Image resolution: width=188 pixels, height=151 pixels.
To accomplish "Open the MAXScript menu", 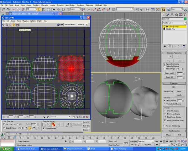I will click(x=98, y=5).
